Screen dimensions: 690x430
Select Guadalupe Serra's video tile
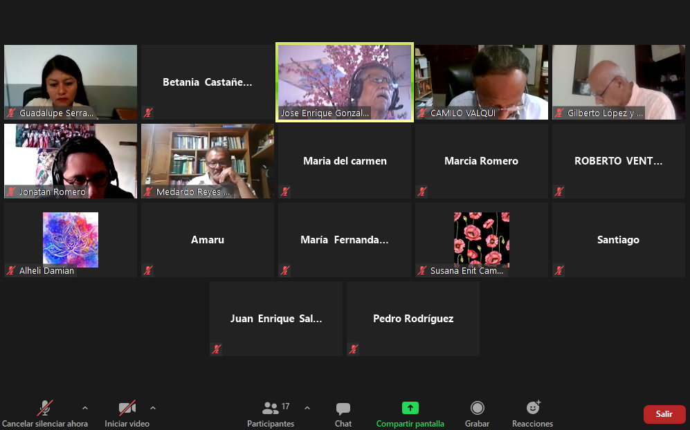point(71,82)
